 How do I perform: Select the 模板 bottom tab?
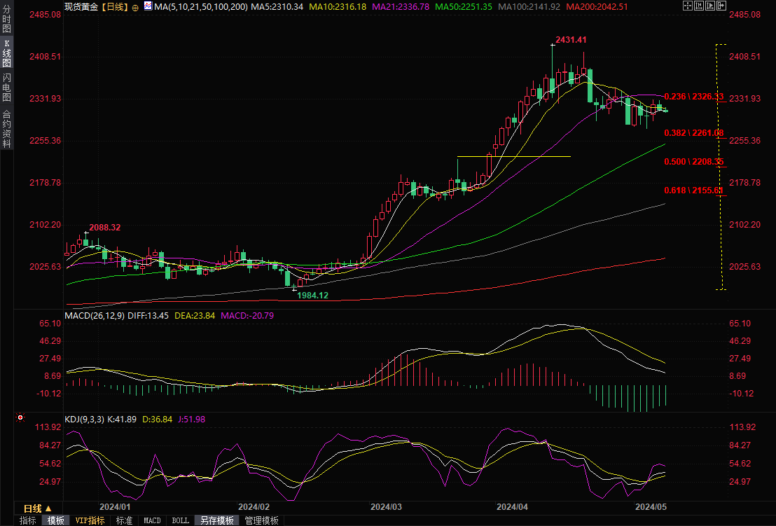tap(55, 520)
